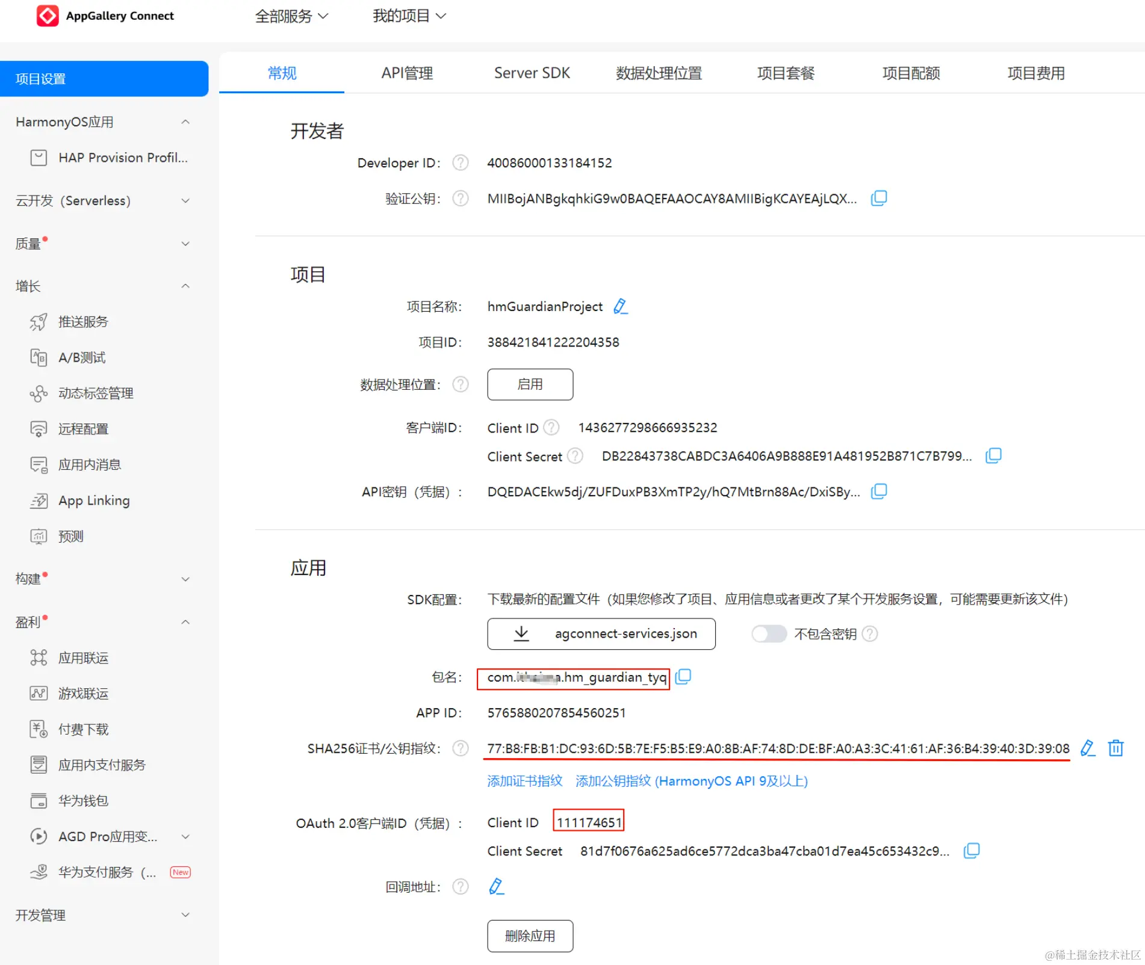Switch to the 项目套餐 tab

click(786, 73)
